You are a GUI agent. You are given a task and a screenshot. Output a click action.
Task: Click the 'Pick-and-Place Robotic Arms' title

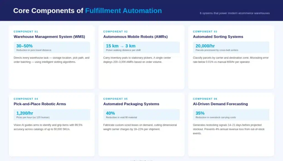(40, 104)
